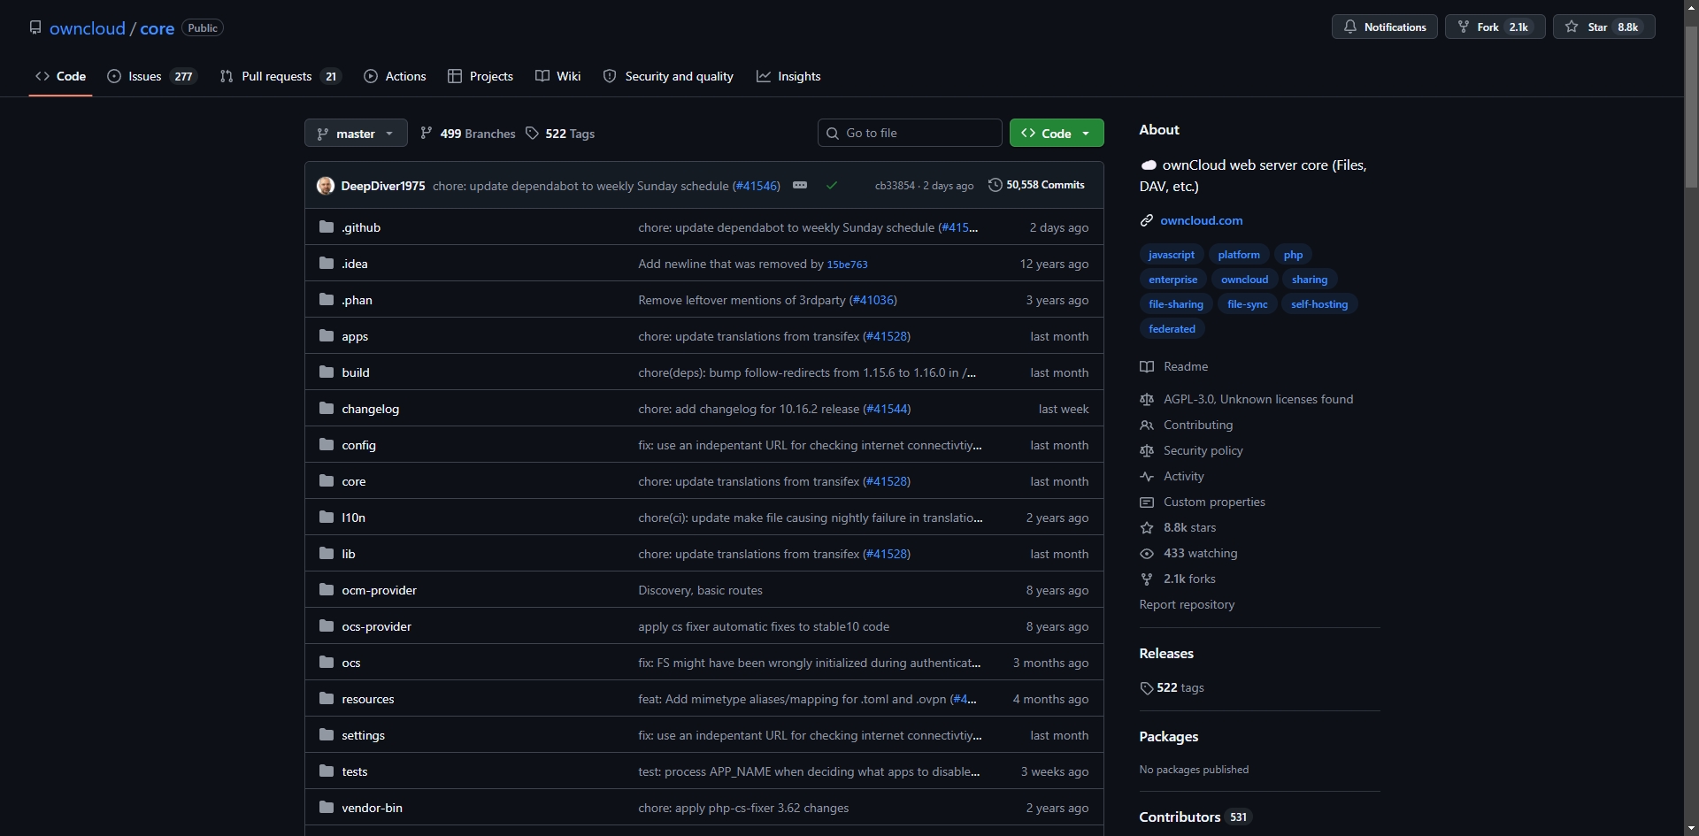Open the Report repository link
The height and width of the screenshot is (836, 1699).
(1187, 604)
